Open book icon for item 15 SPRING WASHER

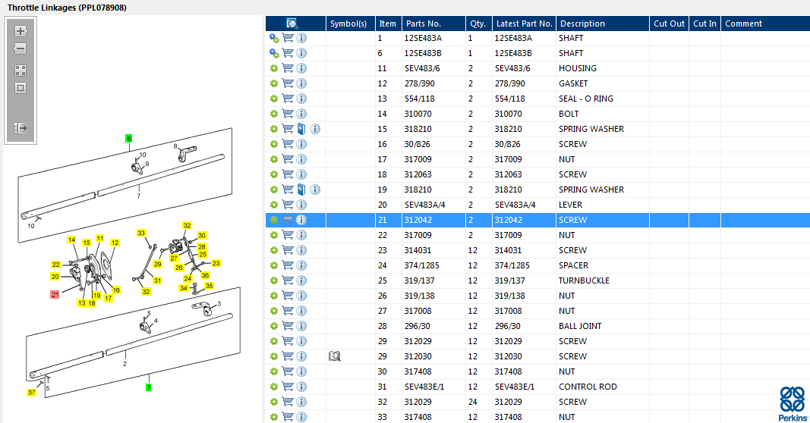coord(301,129)
